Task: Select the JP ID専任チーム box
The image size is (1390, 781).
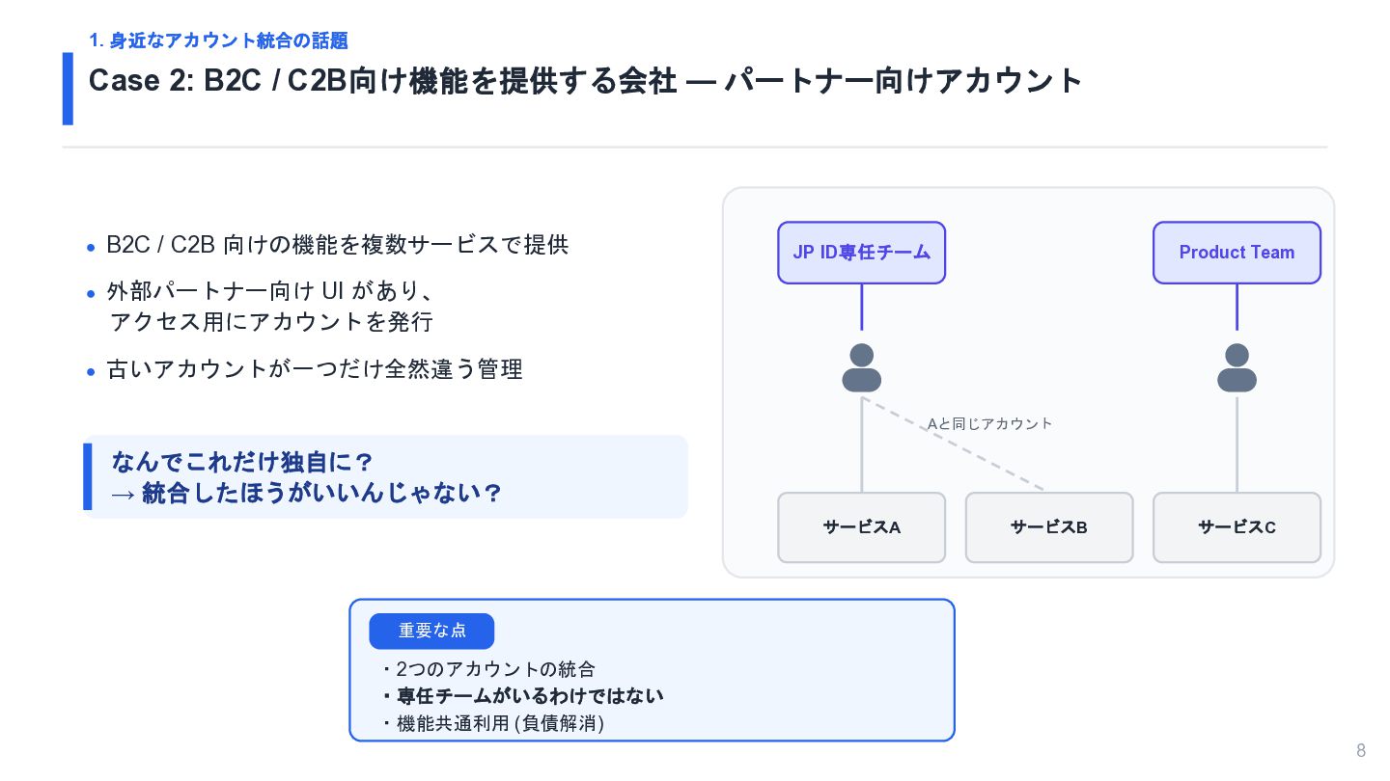Action: 861,253
